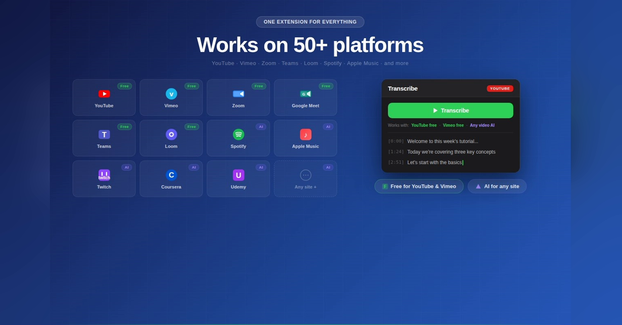Click the Coursera card label text
This screenshot has height=325, width=622.
click(x=171, y=187)
